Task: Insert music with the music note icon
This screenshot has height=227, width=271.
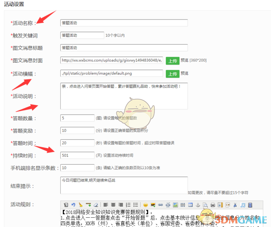Action: point(243,205)
